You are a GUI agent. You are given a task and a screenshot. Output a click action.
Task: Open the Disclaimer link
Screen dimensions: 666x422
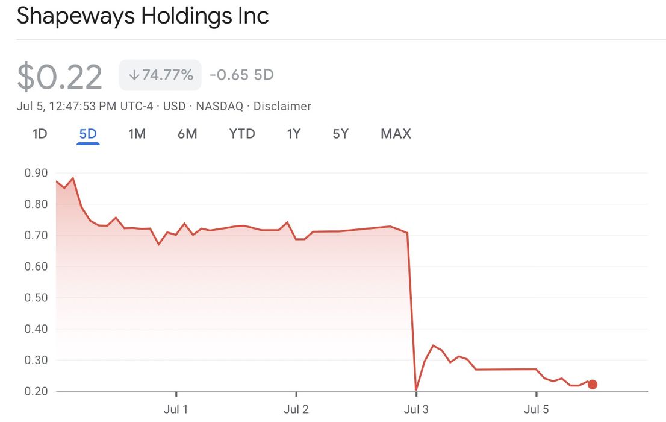(x=282, y=107)
